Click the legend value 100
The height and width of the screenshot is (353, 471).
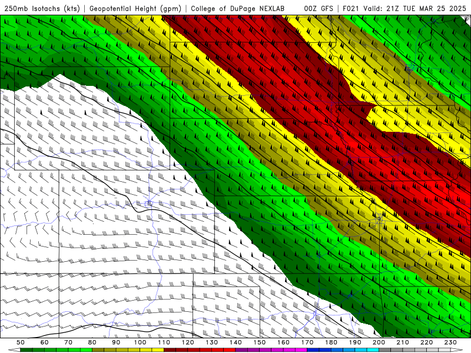(x=140, y=342)
